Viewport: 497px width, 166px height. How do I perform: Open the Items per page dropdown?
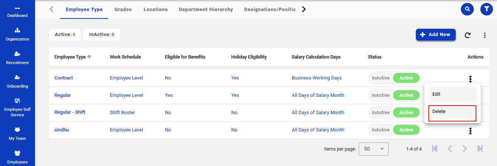pyautogui.click(x=373, y=149)
